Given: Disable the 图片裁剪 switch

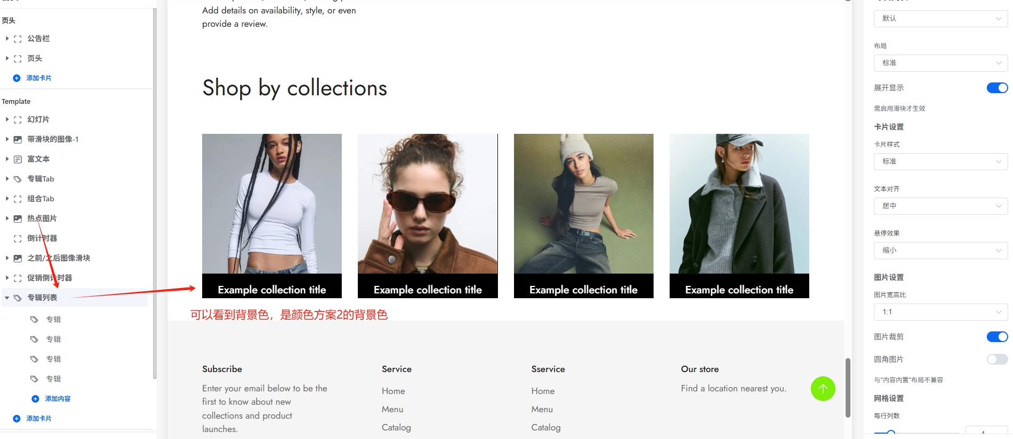Looking at the screenshot, I should pos(997,337).
